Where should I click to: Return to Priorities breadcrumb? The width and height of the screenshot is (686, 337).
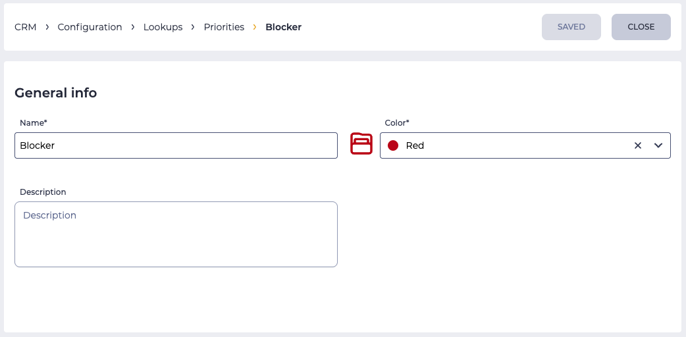point(224,27)
